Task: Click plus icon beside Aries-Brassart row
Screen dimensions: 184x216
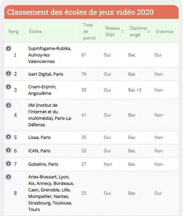Action: pos(9,177)
